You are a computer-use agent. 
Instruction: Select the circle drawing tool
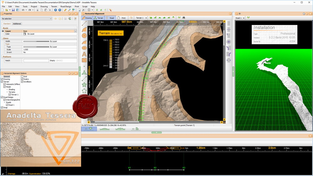(84, 36)
